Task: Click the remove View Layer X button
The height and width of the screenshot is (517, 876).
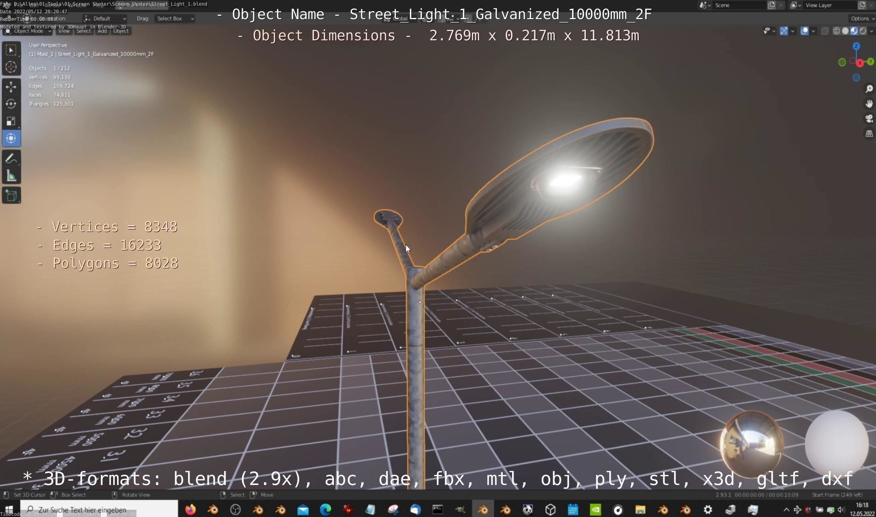Action: (871, 5)
